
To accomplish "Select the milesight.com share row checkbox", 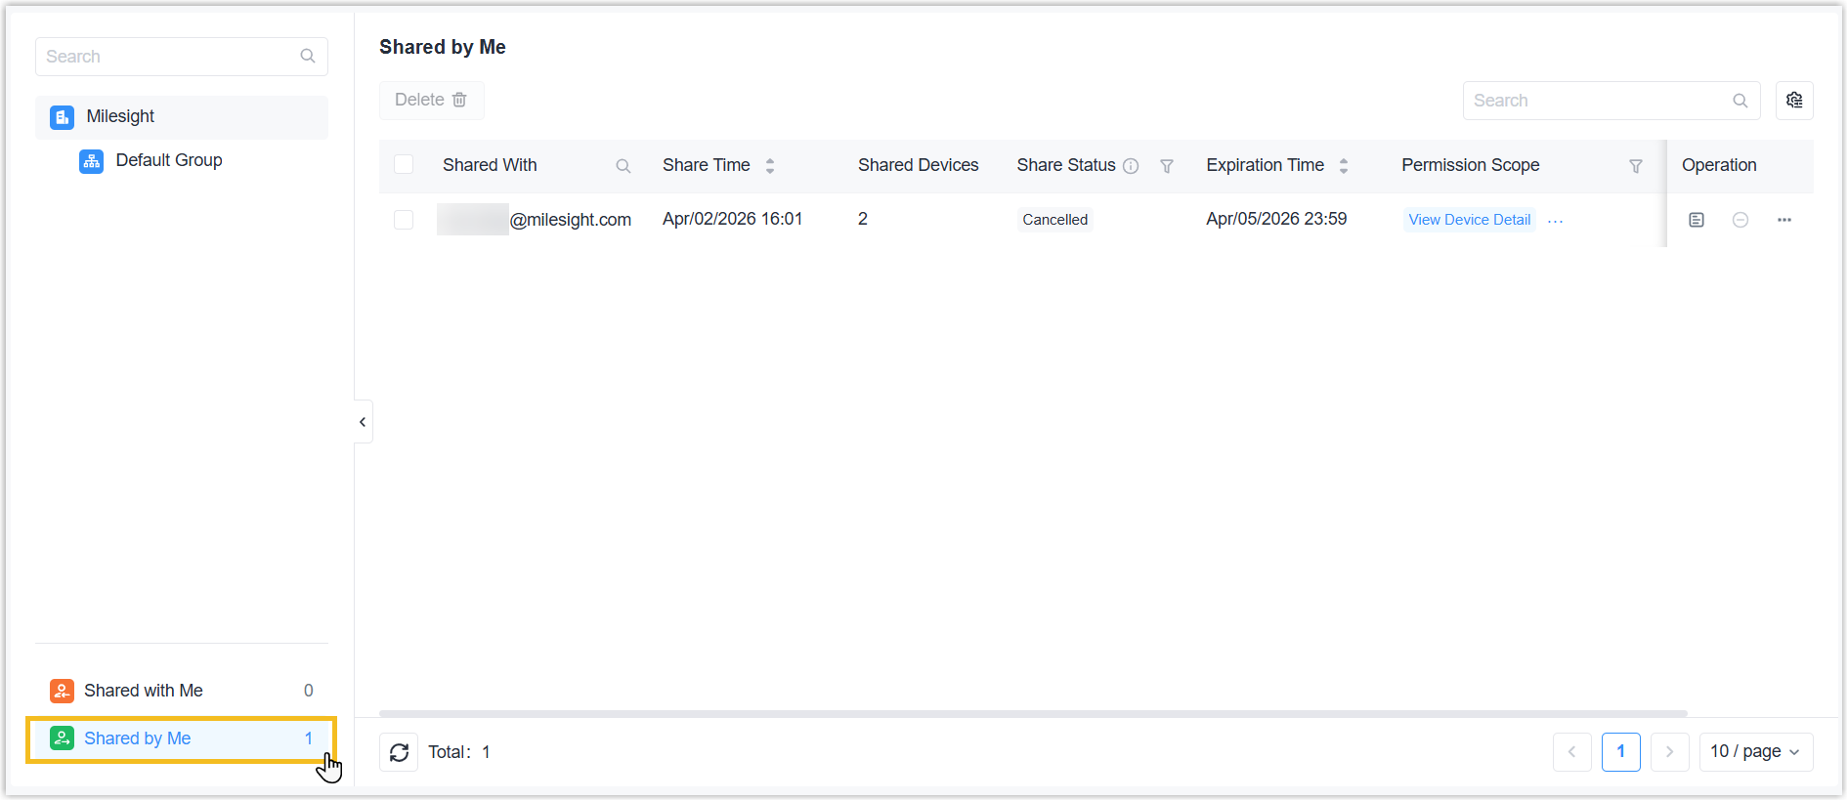I will pyautogui.click(x=404, y=220).
